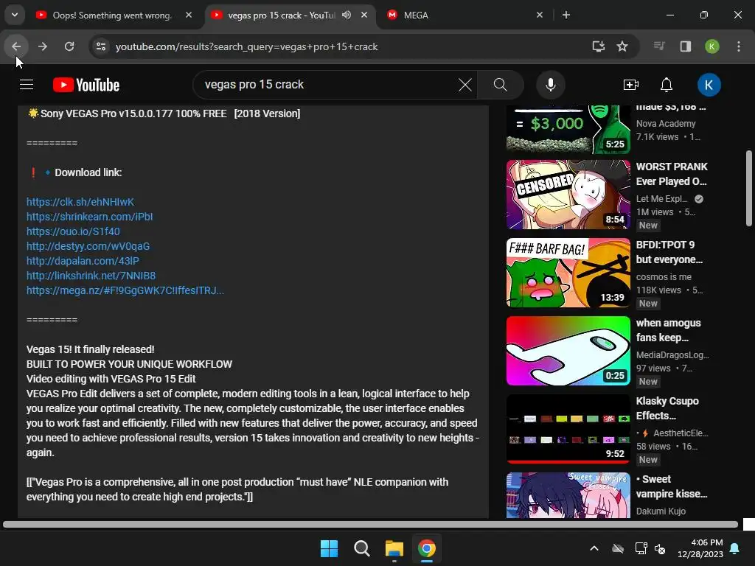This screenshot has height=566, width=755.
Task: Click the horizontal page scrollbar
Action: tap(370, 525)
